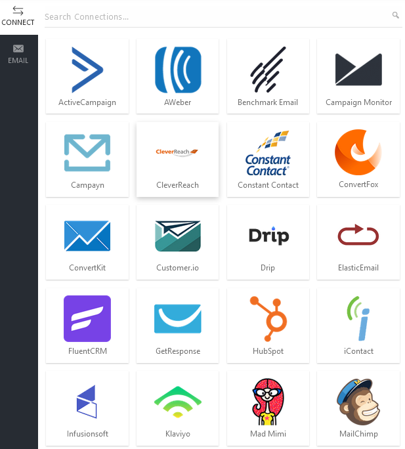The width and height of the screenshot is (405, 449).
Task: Open the Benchmark Email integration icon
Action: click(x=268, y=70)
